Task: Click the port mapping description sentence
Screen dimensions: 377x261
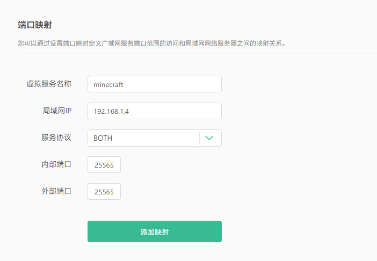Action: point(152,44)
